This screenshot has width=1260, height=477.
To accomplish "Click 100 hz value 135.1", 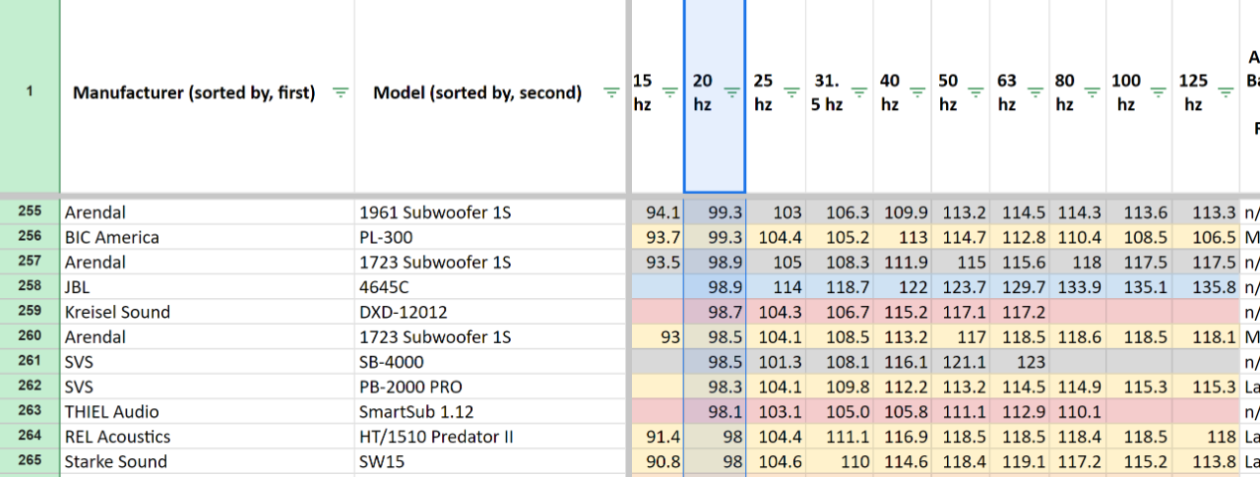I will tap(1139, 287).
